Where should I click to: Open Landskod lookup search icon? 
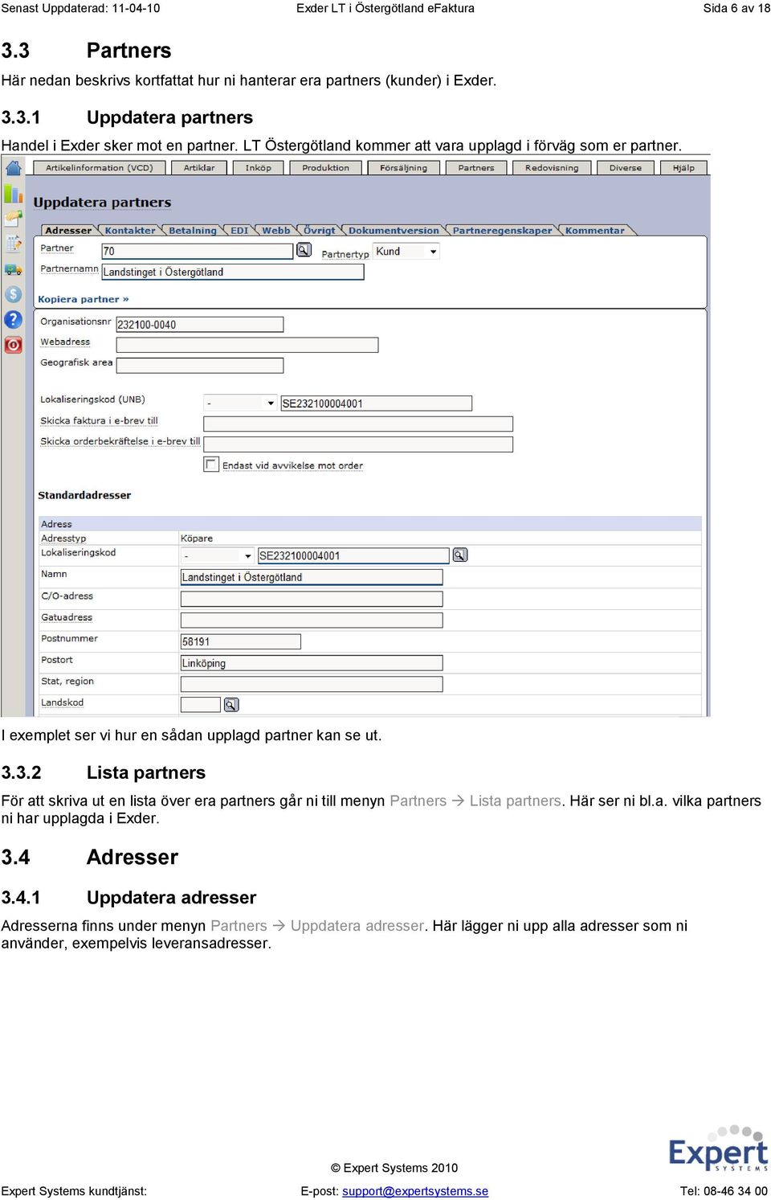click(231, 704)
